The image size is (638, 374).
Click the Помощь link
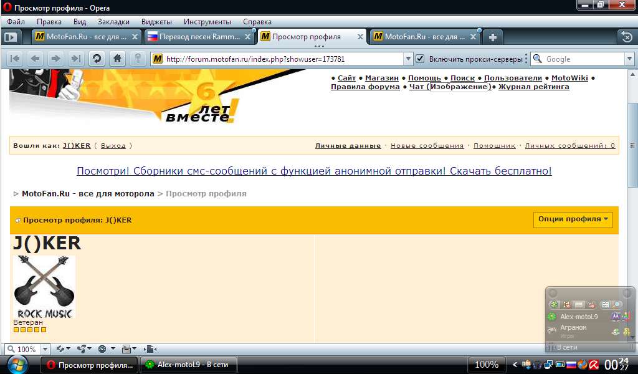pyautogui.click(x=424, y=78)
